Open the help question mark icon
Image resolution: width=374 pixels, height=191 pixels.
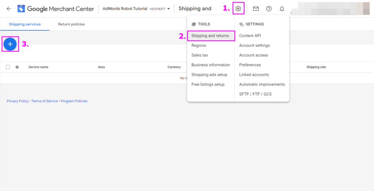(269, 9)
